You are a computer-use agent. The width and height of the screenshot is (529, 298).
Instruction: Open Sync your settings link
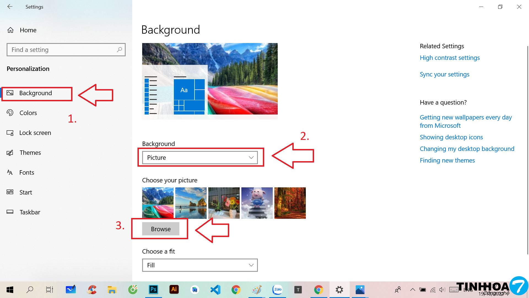(444, 74)
